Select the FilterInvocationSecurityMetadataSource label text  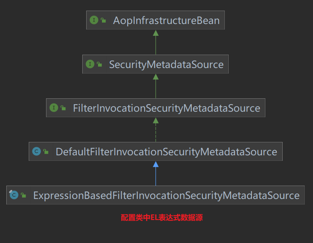pos(167,108)
